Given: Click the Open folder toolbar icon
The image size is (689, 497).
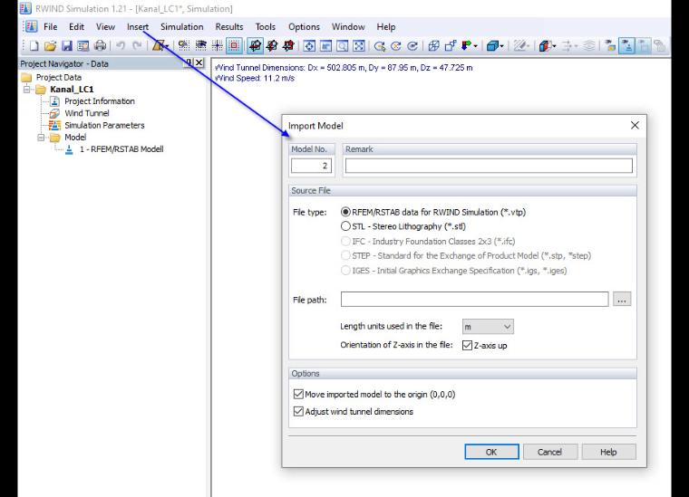Looking at the screenshot, I should (x=50, y=45).
